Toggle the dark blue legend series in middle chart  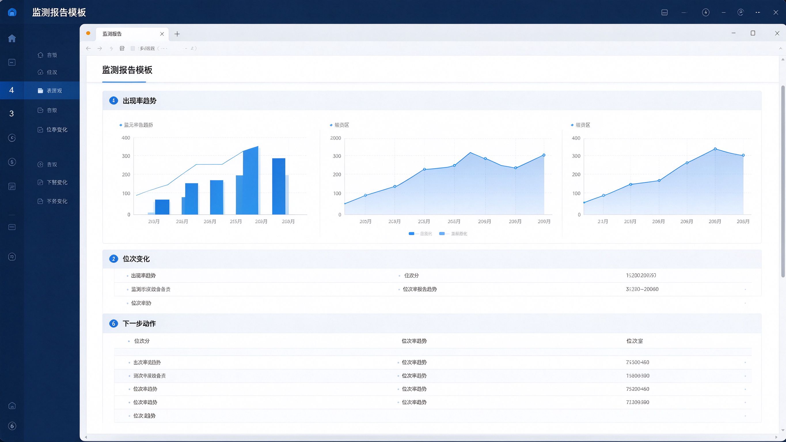420,234
